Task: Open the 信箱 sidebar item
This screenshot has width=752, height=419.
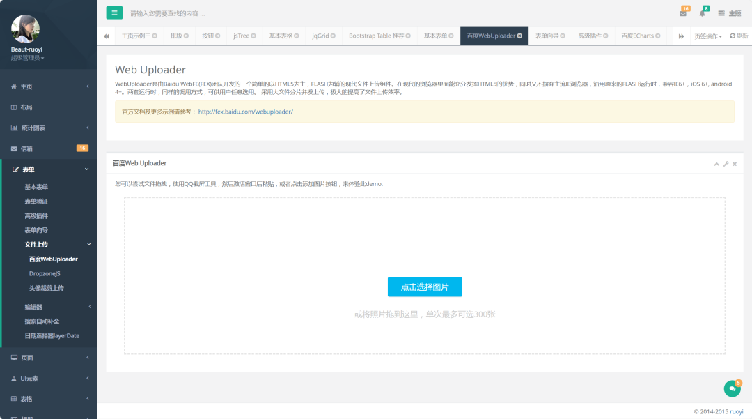Action: (x=49, y=148)
